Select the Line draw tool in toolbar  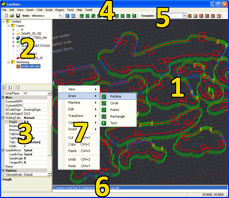point(93,16)
